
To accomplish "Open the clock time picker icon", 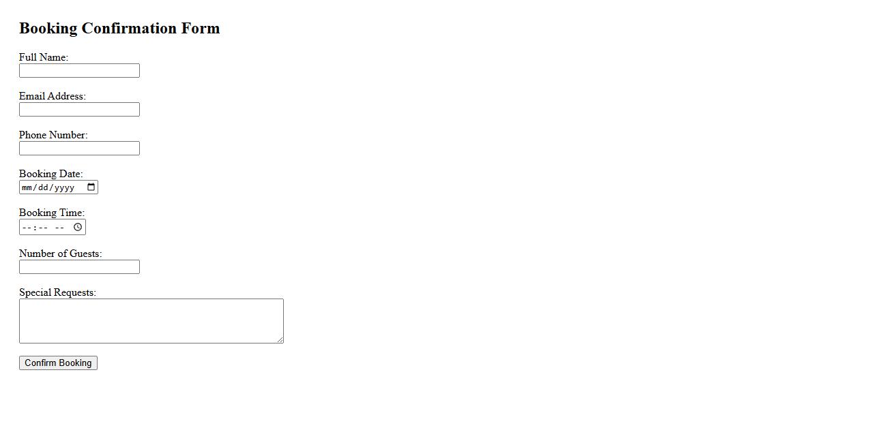I will coord(78,227).
